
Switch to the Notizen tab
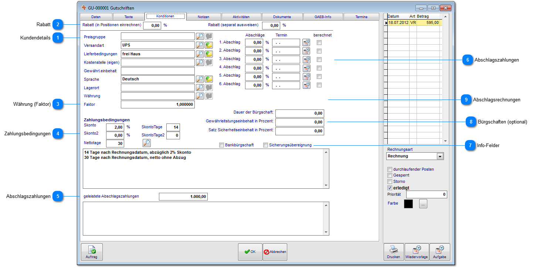pyautogui.click(x=204, y=17)
